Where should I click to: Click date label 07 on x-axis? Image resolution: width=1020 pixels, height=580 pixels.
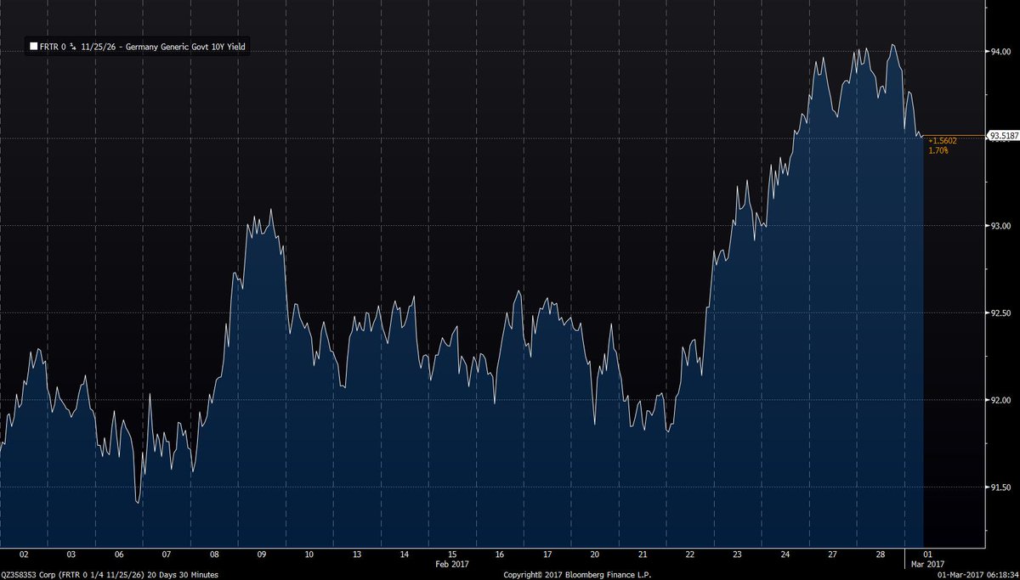click(167, 554)
